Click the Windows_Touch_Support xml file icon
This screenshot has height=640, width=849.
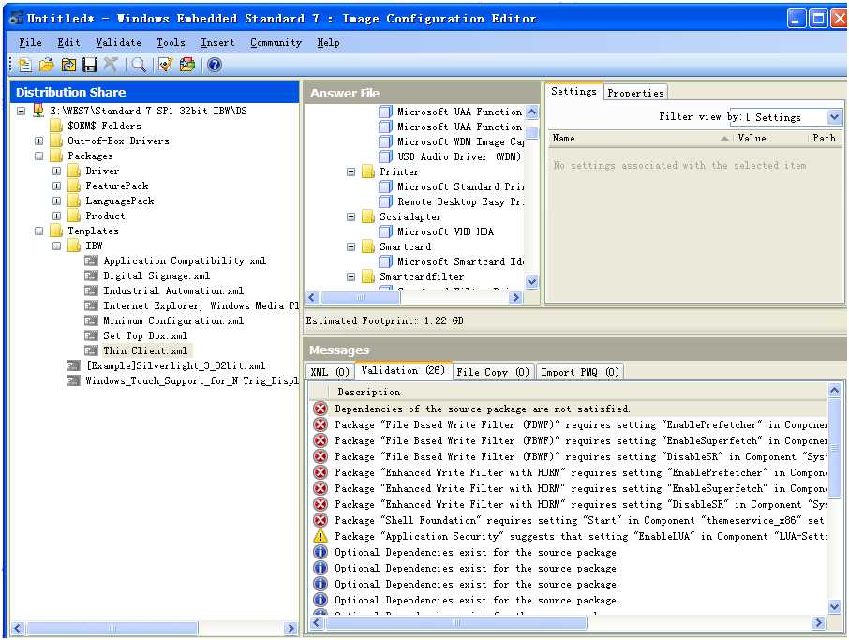point(73,380)
